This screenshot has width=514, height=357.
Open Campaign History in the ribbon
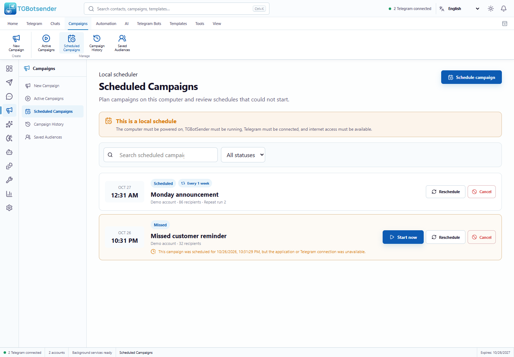click(97, 43)
